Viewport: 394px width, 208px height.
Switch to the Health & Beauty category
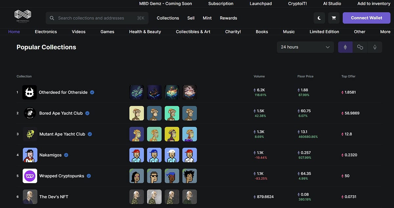coord(145,32)
